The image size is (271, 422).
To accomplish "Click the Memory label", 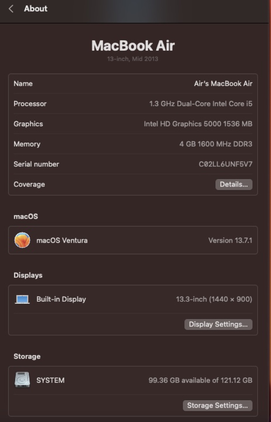I will 27,144.
